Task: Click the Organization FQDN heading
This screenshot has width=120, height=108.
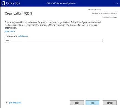Action: [18, 13]
